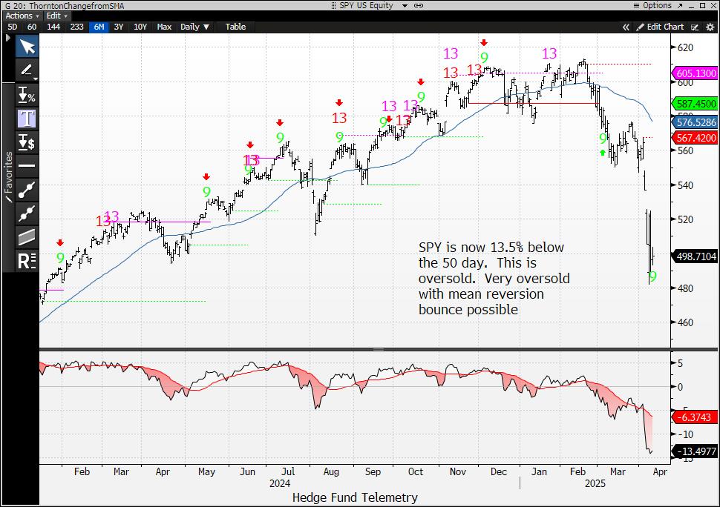The width and height of the screenshot is (720, 507).
Task: Choose the dollar change measure tool
Action: (27, 142)
